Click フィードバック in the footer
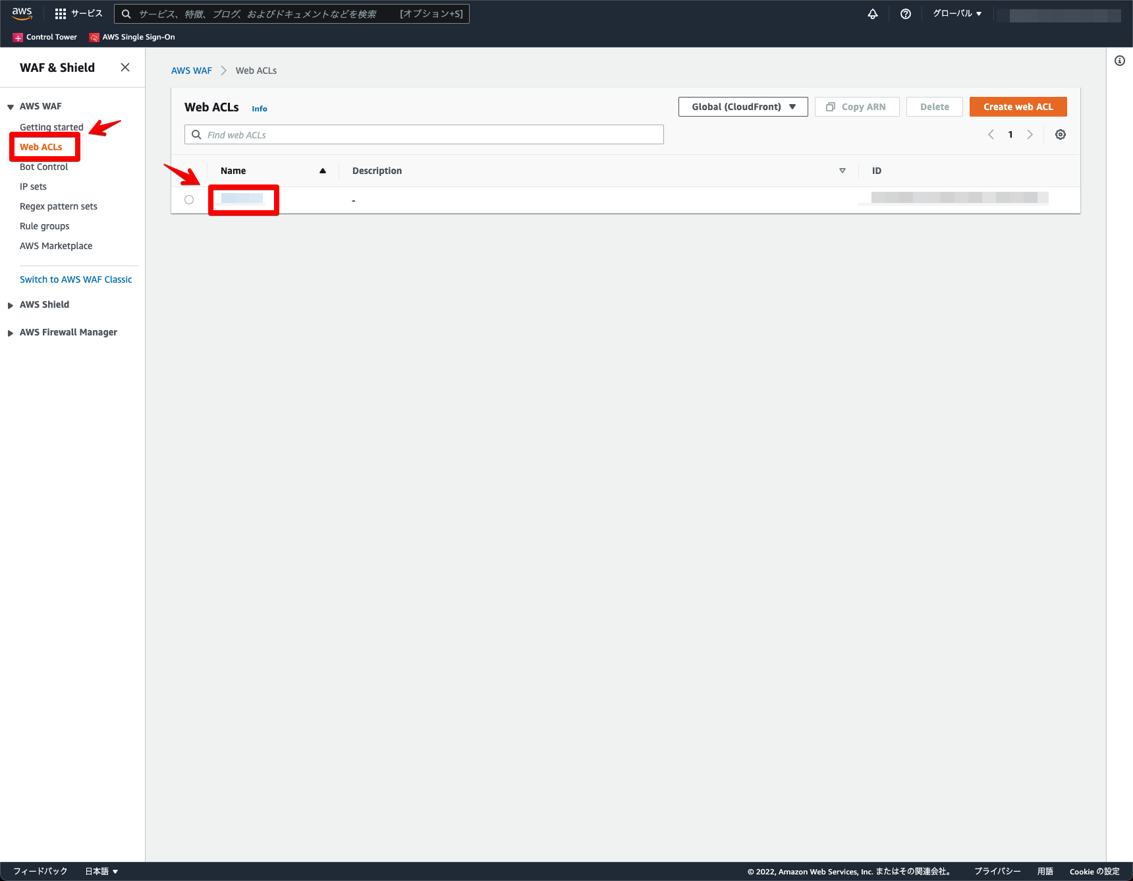This screenshot has width=1133, height=881. tap(40, 871)
